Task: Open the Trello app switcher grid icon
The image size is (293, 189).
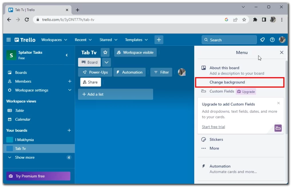Action: pyautogui.click(x=8, y=40)
